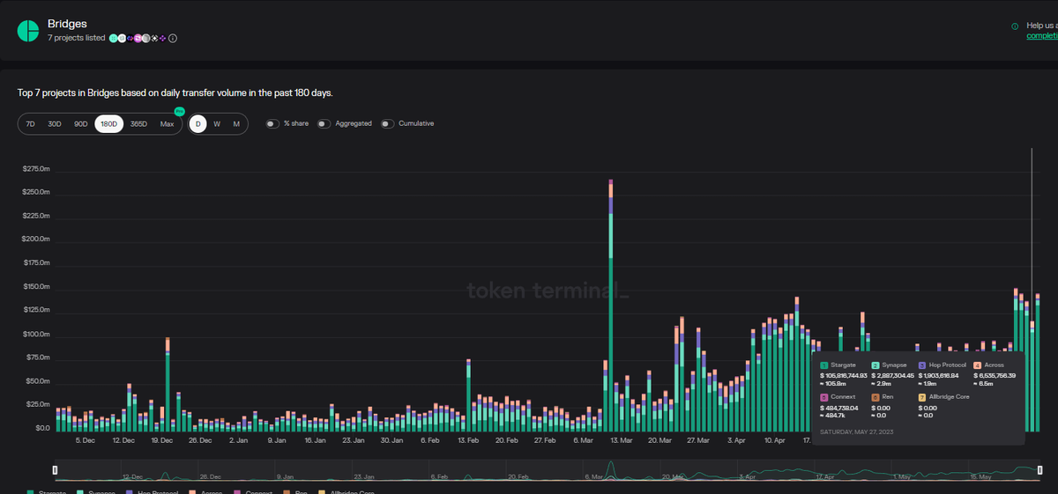
Task: Open the info icon beside projects listed
Action: [x=173, y=38]
